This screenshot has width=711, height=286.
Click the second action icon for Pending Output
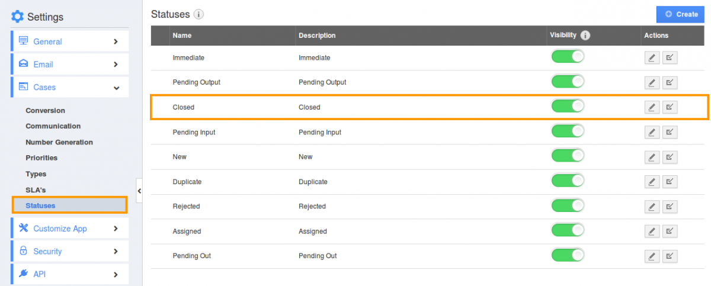coord(670,82)
